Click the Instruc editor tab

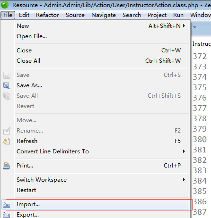(202, 44)
